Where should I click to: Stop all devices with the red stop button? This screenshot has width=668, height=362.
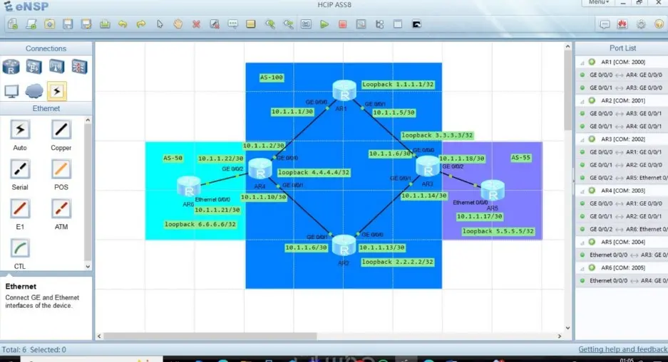(342, 24)
